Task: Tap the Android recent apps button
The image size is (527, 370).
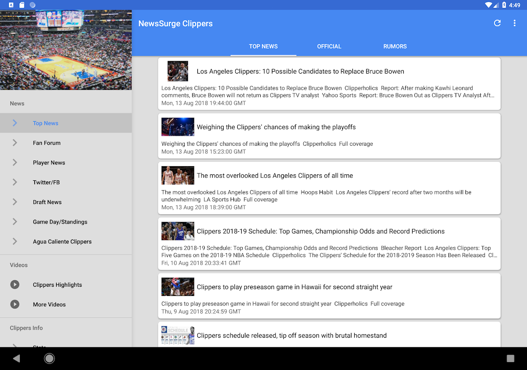Action: [x=510, y=358]
